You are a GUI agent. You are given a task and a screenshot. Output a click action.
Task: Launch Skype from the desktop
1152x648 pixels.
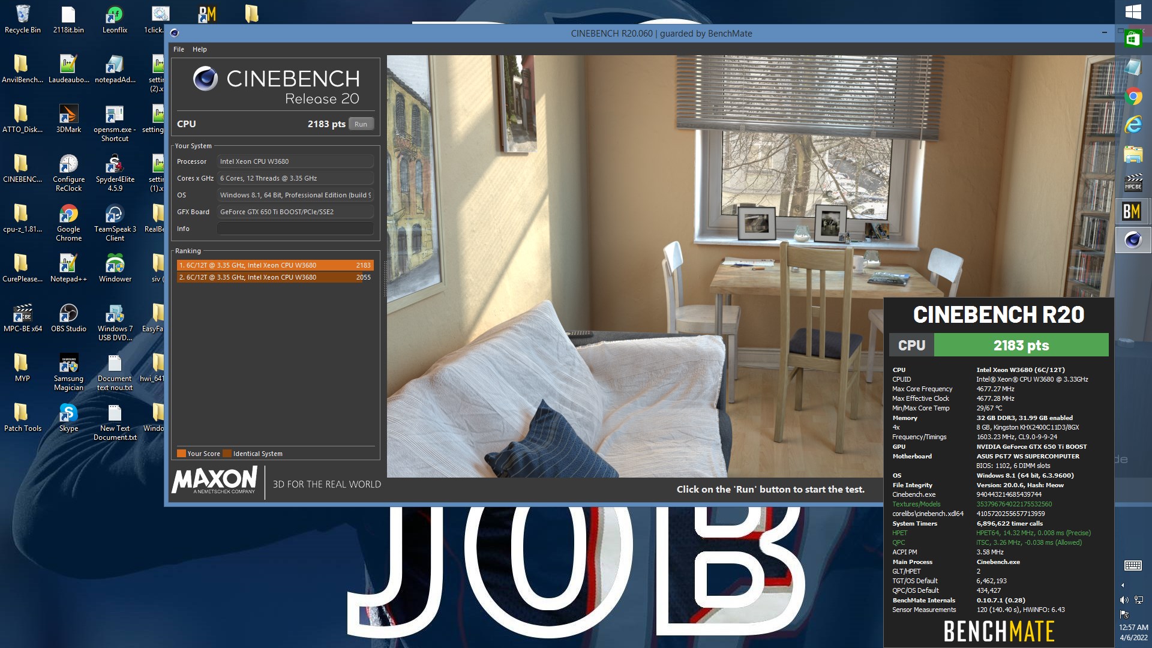68,417
